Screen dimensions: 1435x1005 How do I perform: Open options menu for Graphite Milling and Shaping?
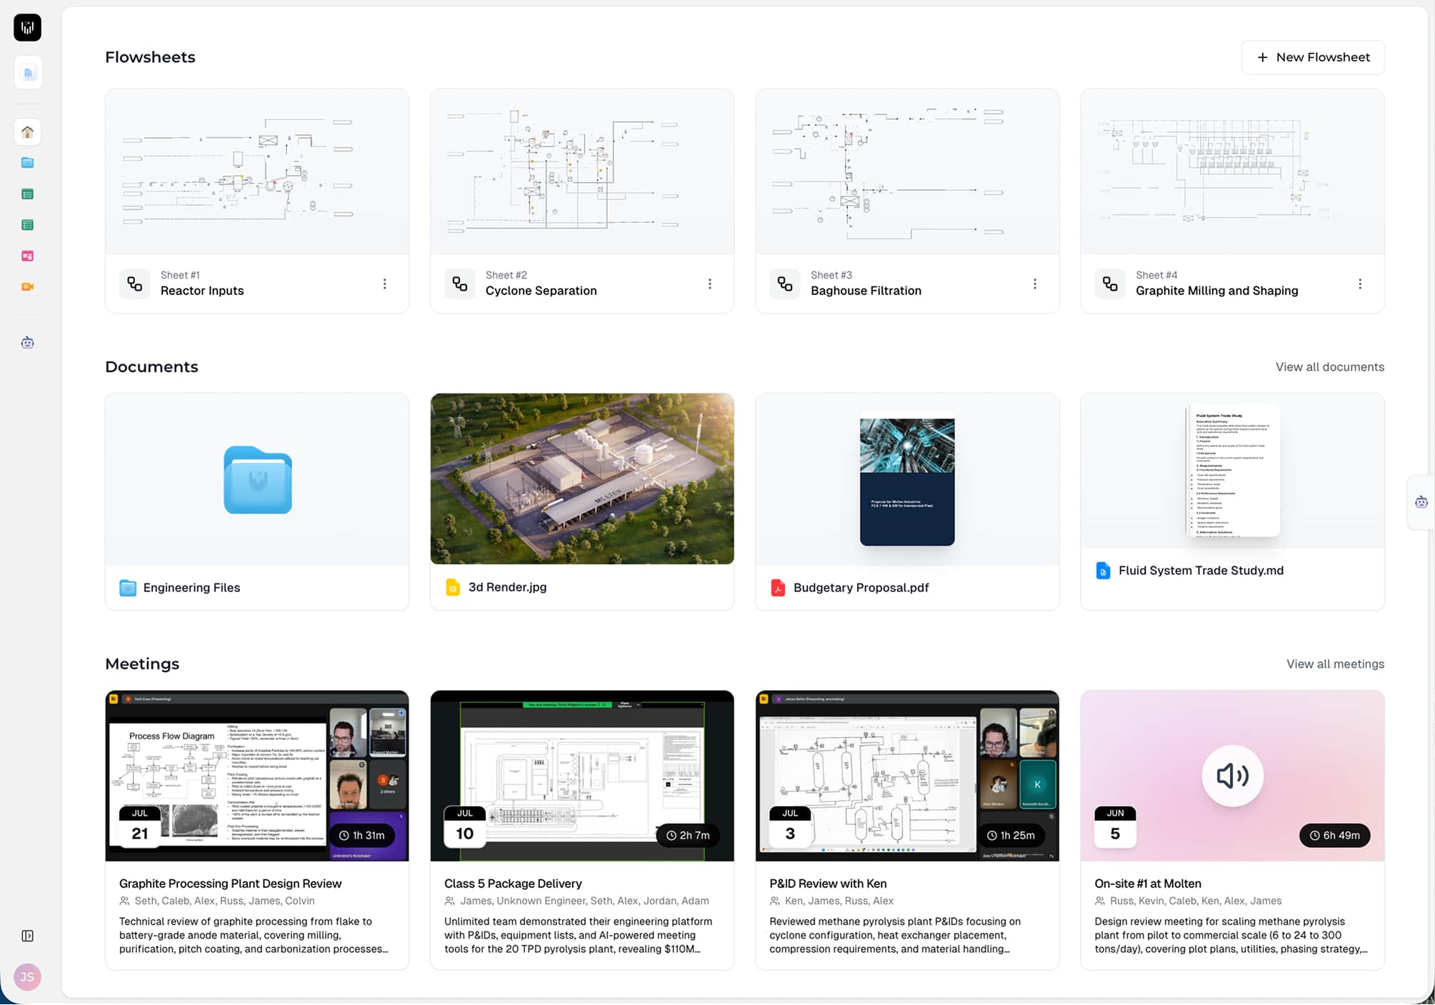pyautogui.click(x=1359, y=284)
